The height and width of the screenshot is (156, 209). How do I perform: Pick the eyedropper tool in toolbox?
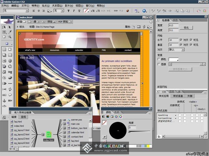click(x=10, y=32)
